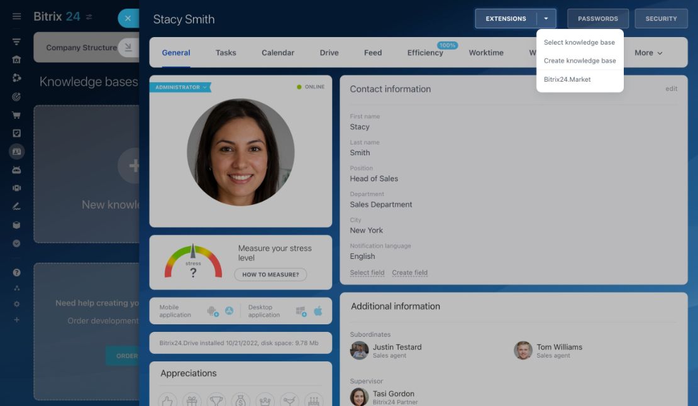698x406 pixels.
Task: Expand the More tabs dropdown
Action: (x=648, y=53)
